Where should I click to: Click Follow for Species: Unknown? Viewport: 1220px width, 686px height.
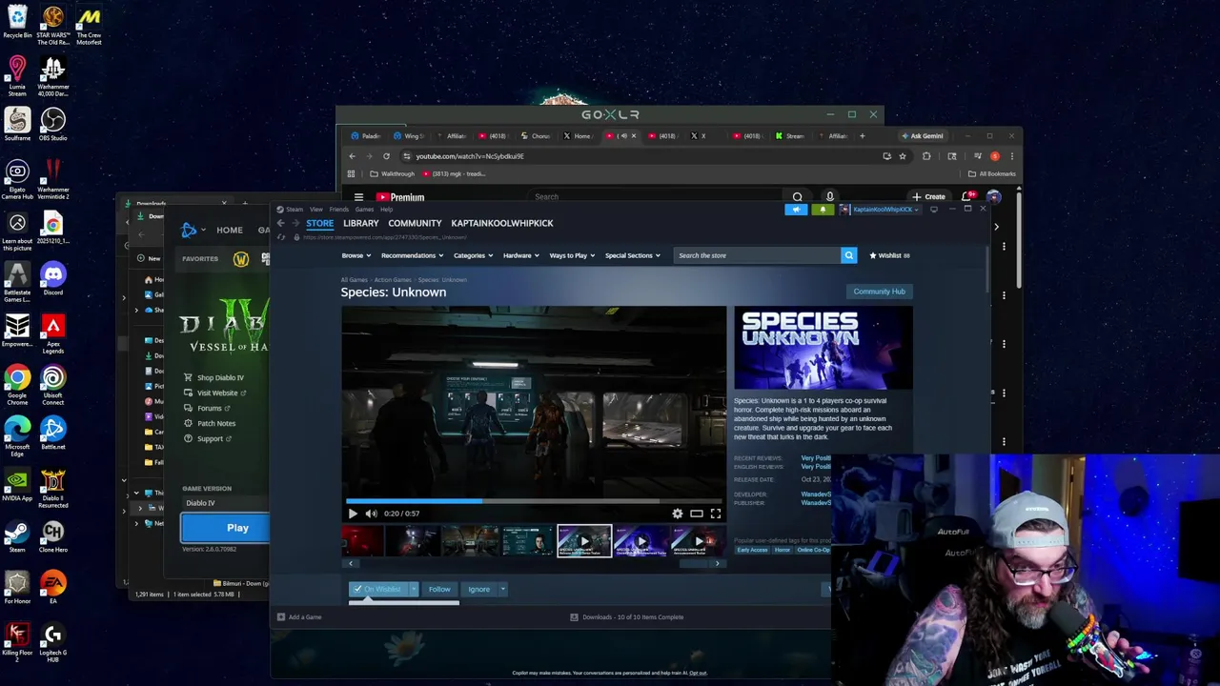click(x=439, y=590)
